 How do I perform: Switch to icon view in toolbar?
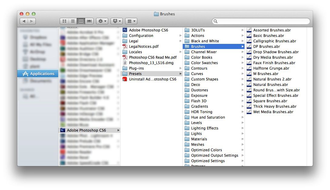pos(64,21)
